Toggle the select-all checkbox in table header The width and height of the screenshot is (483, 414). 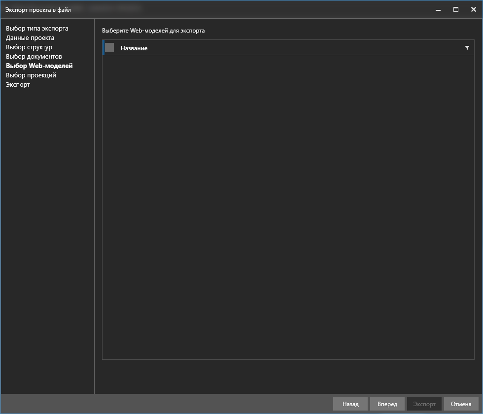pos(109,48)
